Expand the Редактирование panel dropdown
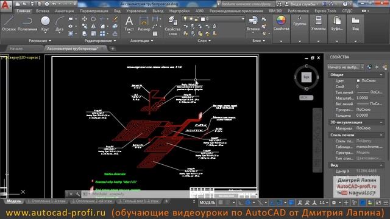The image size is (390, 219). pyautogui.click(x=100, y=41)
